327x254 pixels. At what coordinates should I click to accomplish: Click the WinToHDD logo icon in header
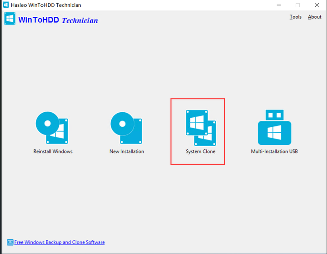pyautogui.click(x=10, y=19)
